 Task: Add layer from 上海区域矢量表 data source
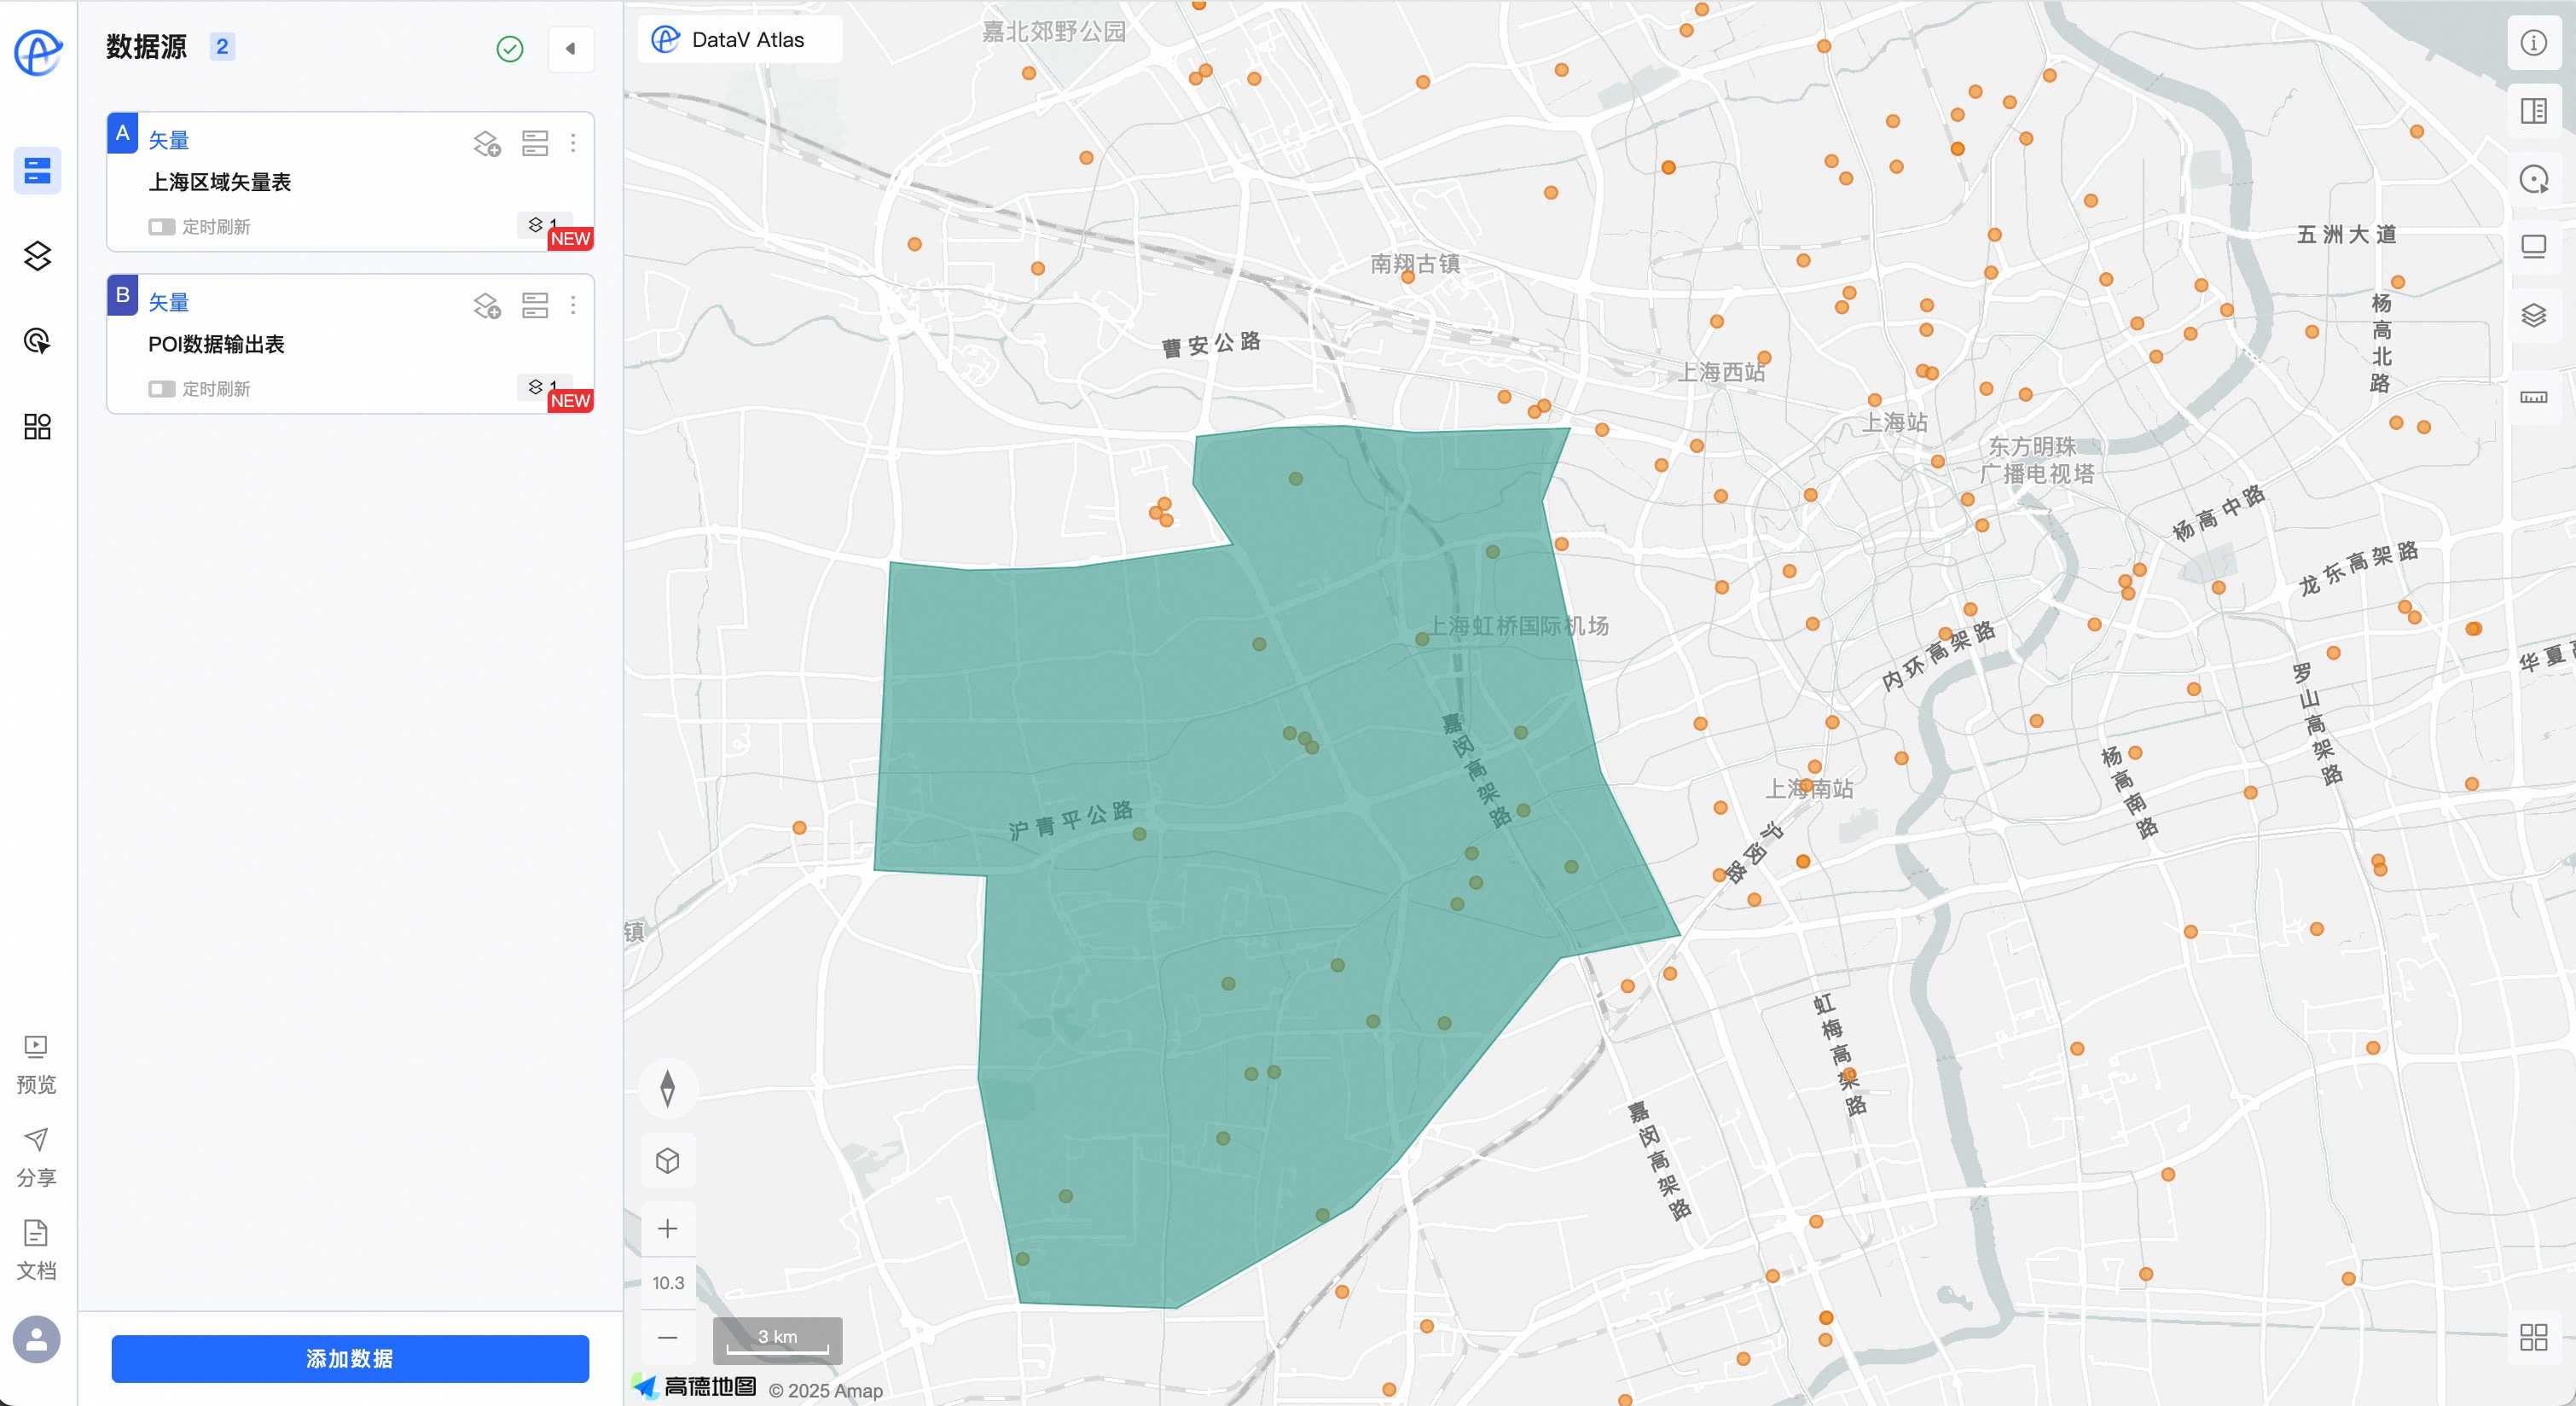point(487,144)
